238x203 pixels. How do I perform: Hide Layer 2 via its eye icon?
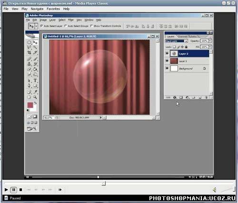point(167,54)
